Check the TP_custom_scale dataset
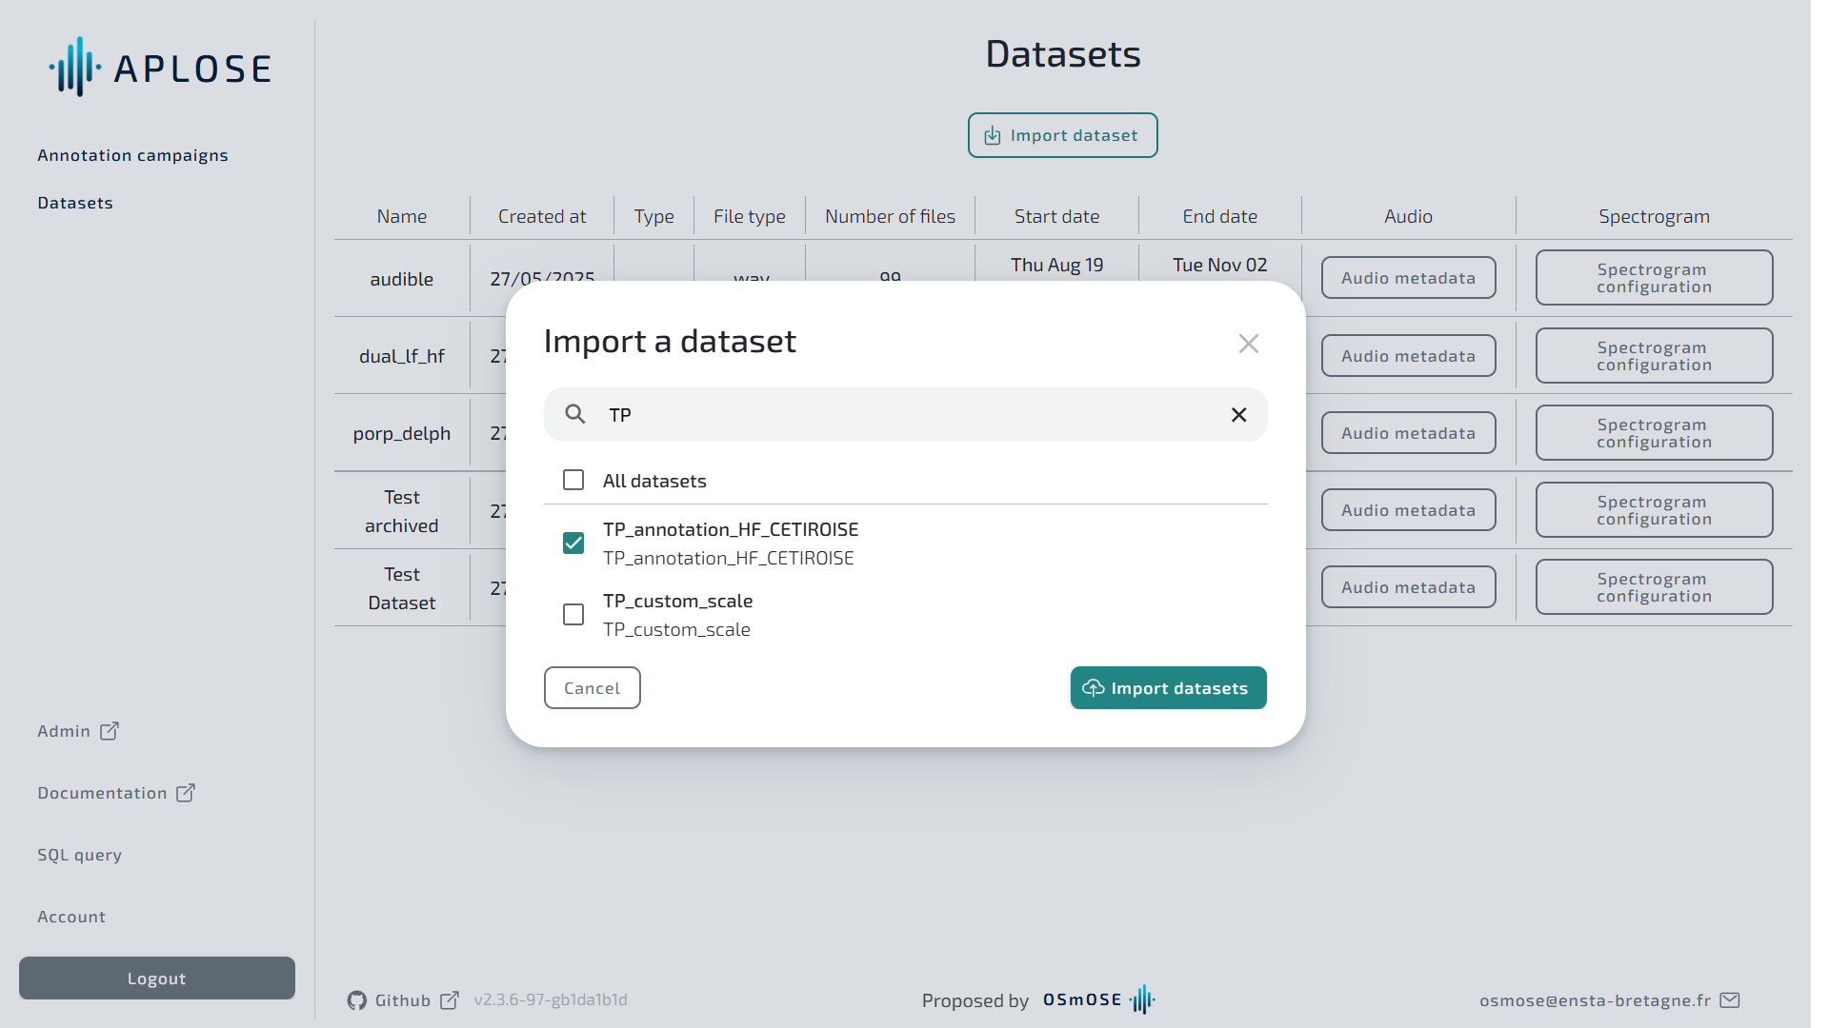Image resolution: width=1829 pixels, height=1028 pixels. (x=573, y=615)
